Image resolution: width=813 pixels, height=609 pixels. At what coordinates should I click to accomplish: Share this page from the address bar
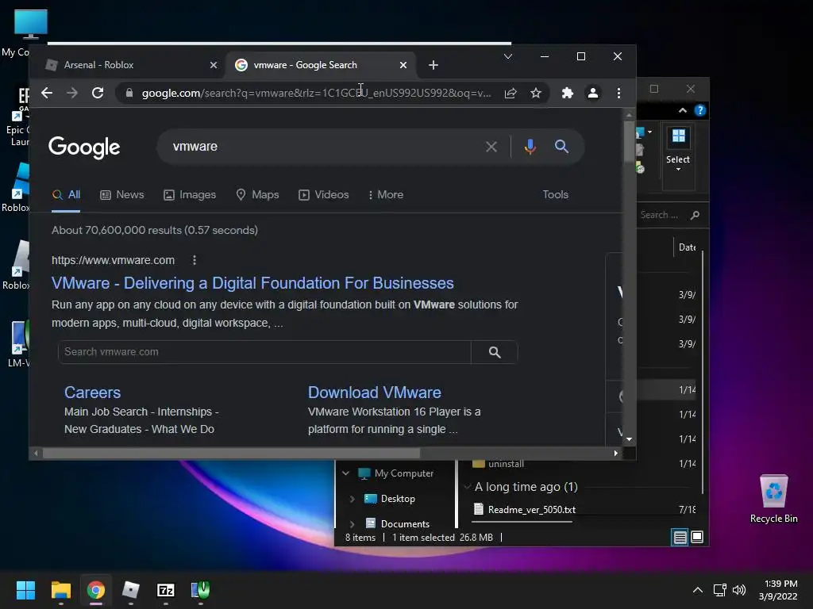click(511, 94)
